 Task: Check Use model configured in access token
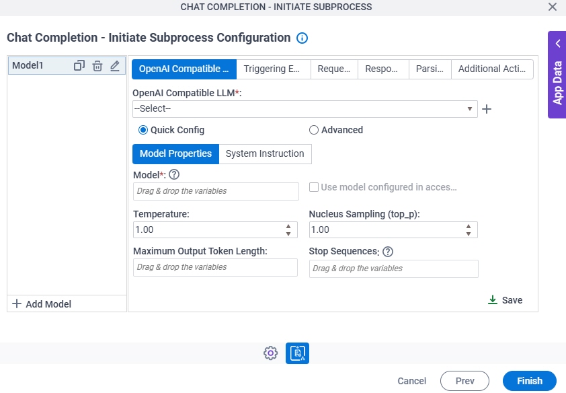point(314,187)
